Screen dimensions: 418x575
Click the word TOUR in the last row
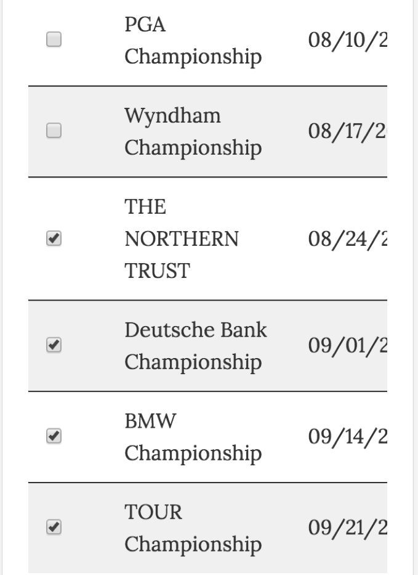point(153,512)
